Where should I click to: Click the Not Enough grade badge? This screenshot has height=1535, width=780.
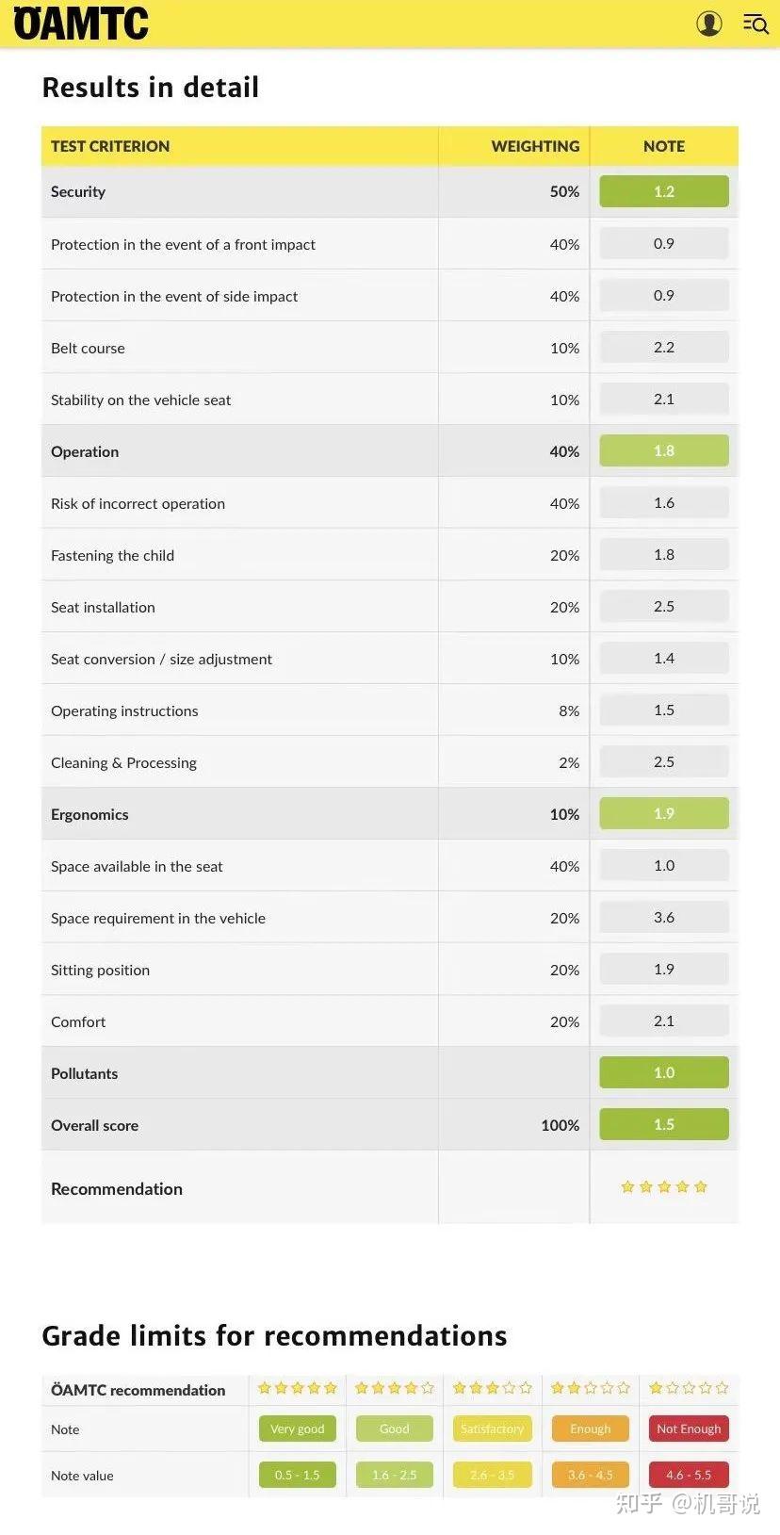[689, 1429]
